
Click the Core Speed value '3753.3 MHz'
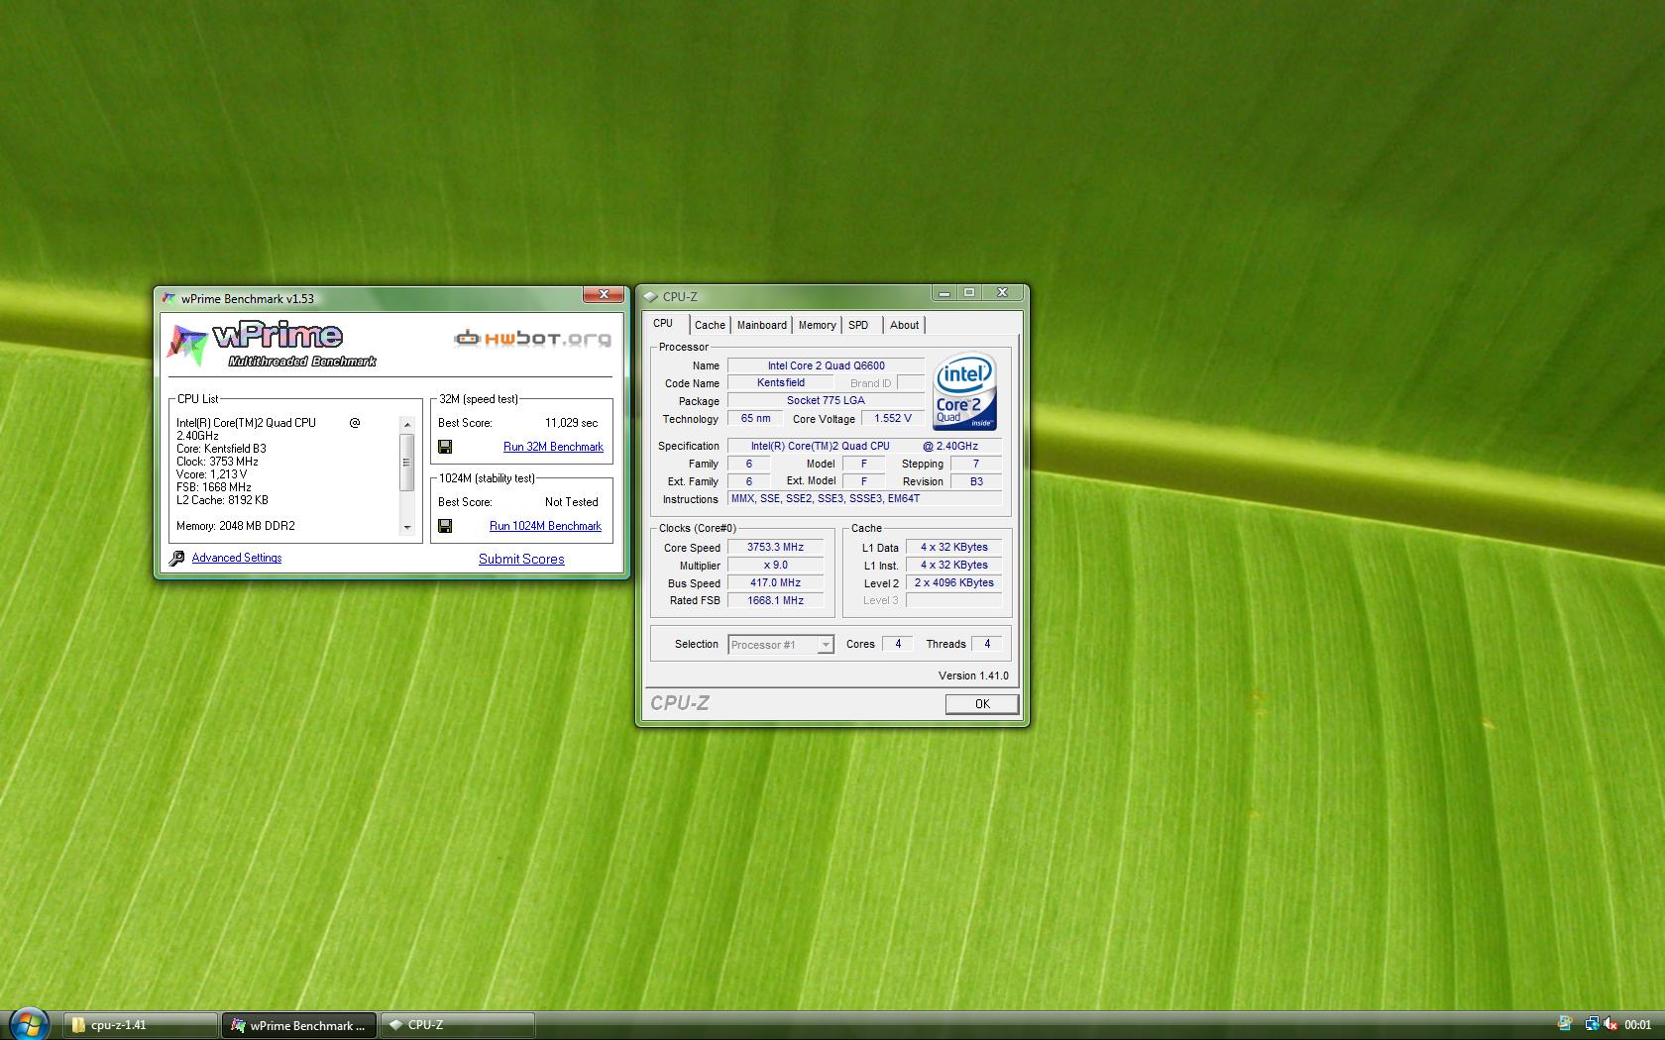(775, 548)
